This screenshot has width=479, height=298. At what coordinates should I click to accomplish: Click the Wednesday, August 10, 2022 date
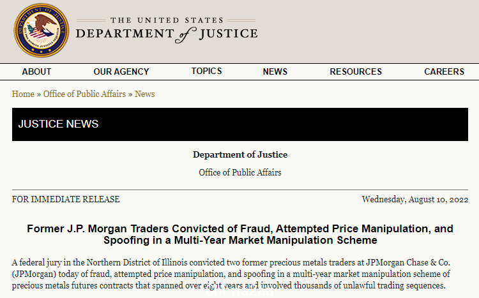click(x=415, y=199)
